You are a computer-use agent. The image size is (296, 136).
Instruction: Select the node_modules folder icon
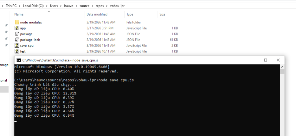tap(17, 22)
